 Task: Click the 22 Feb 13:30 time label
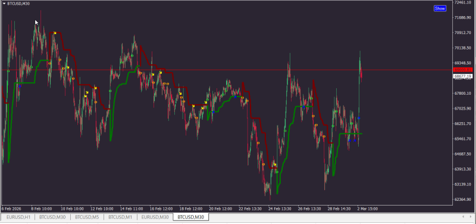(250, 209)
